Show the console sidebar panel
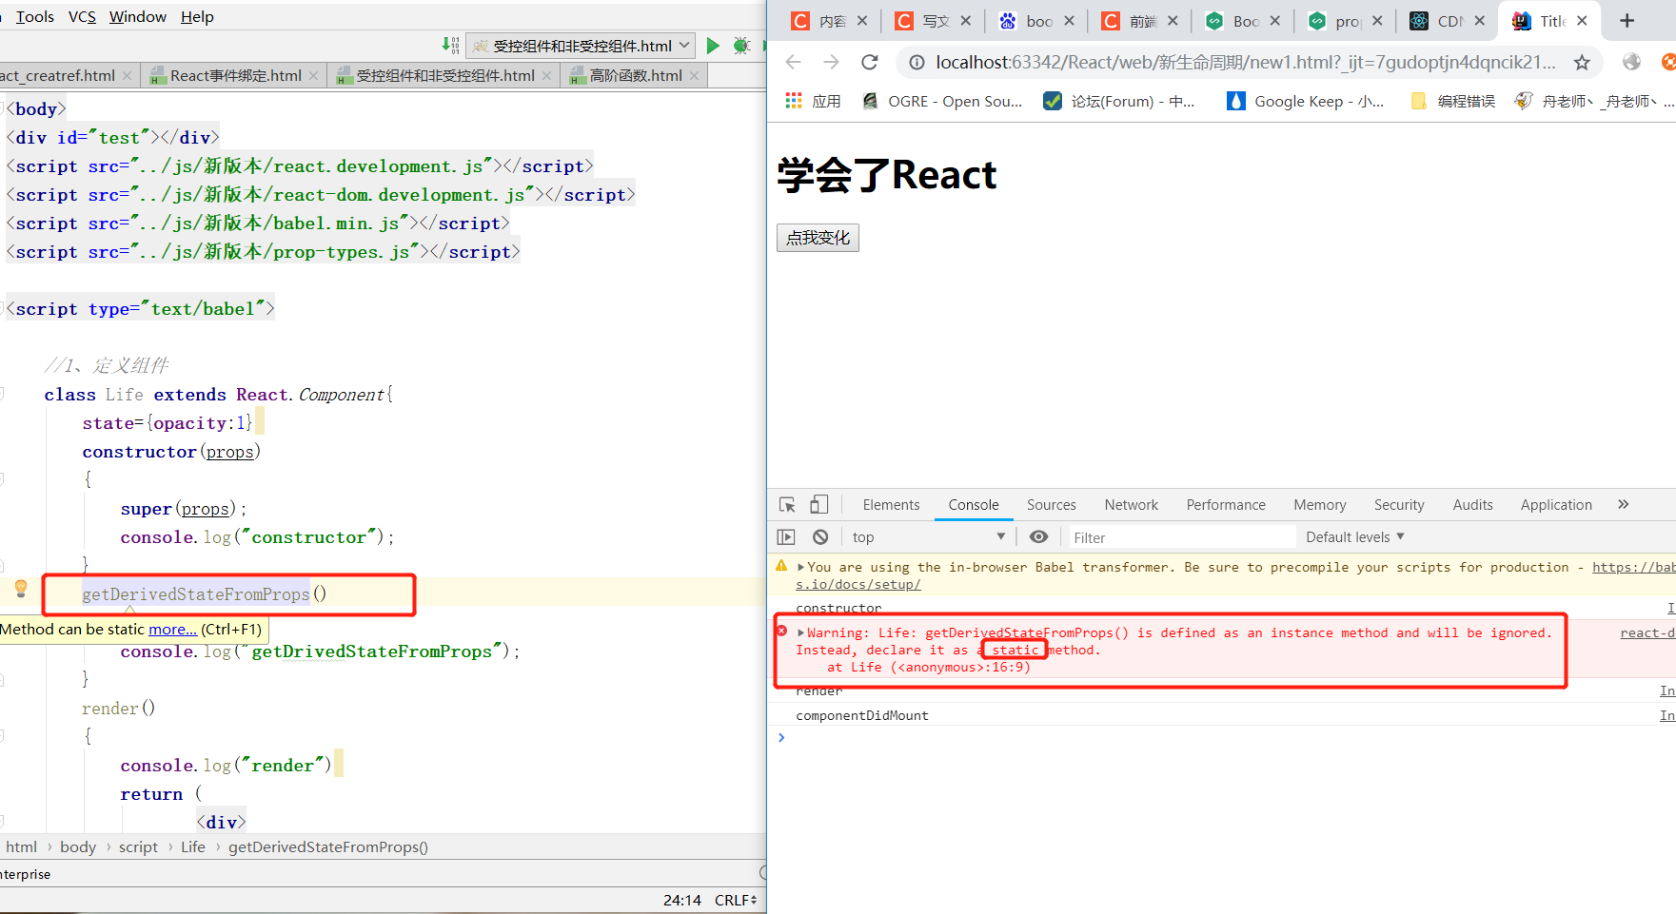The width and height of the screenshot is (1676, 914). click(786, 537)
